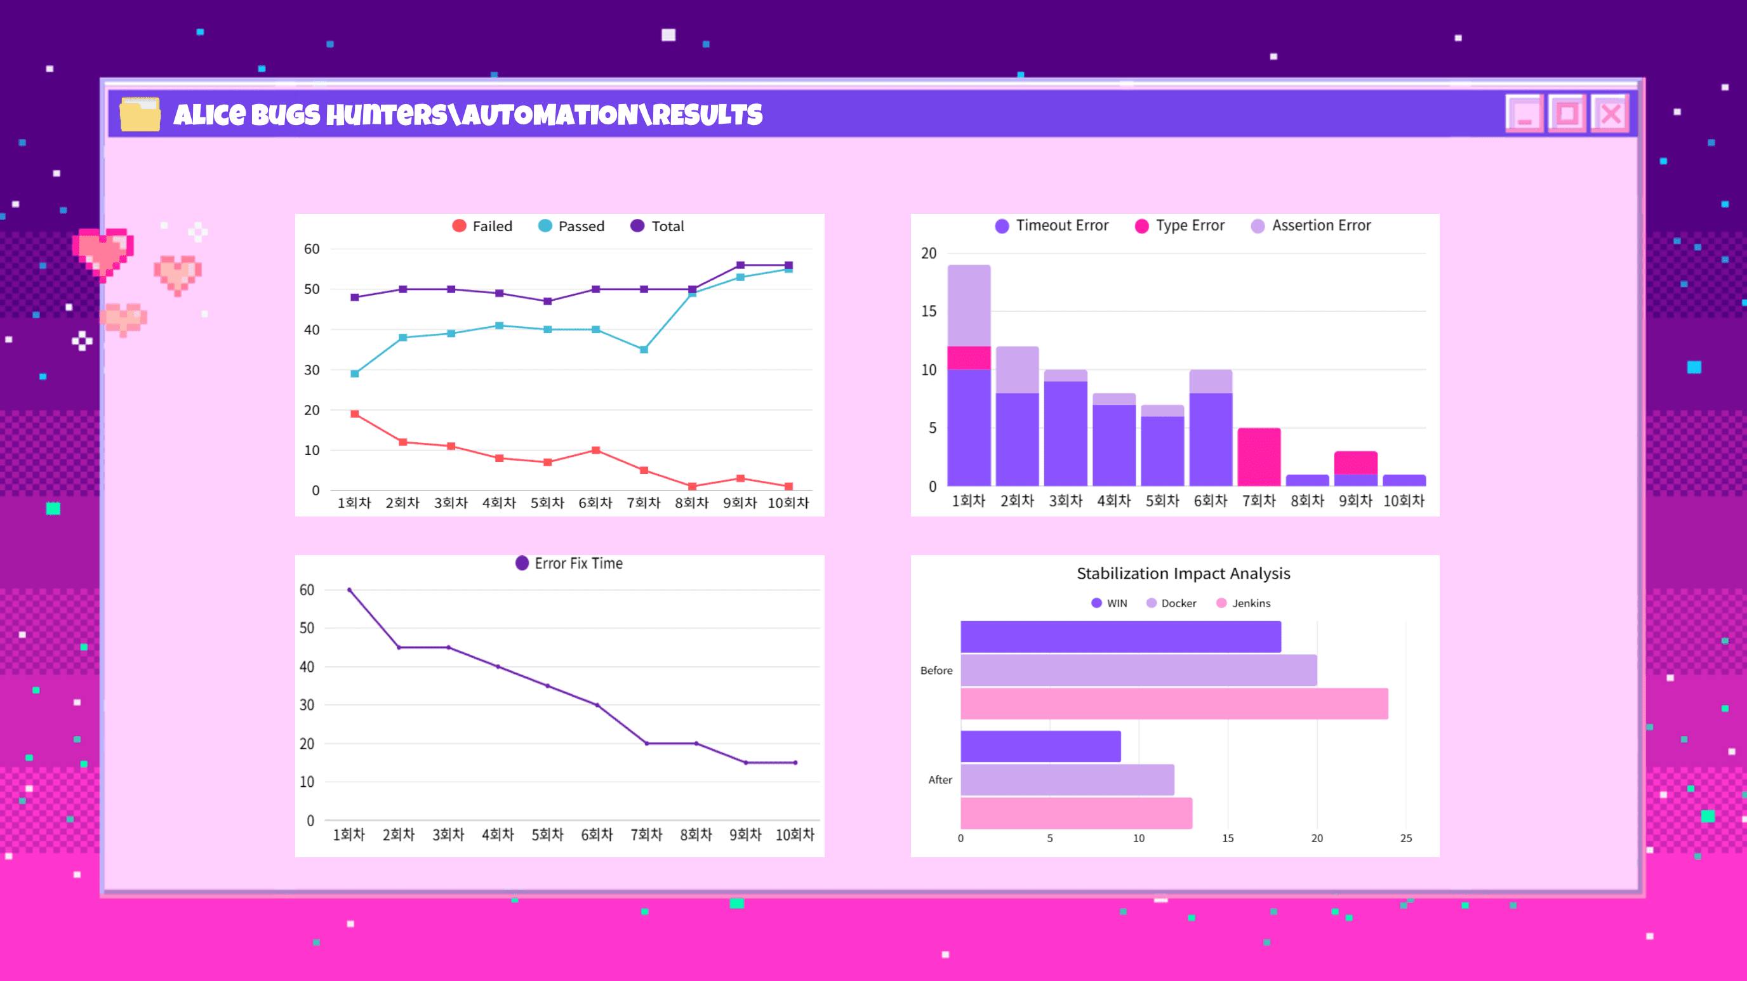This screenshot has height=981, width=1747.
Task: Toggle the Total series legend marker
Action: tap(637, 226)
